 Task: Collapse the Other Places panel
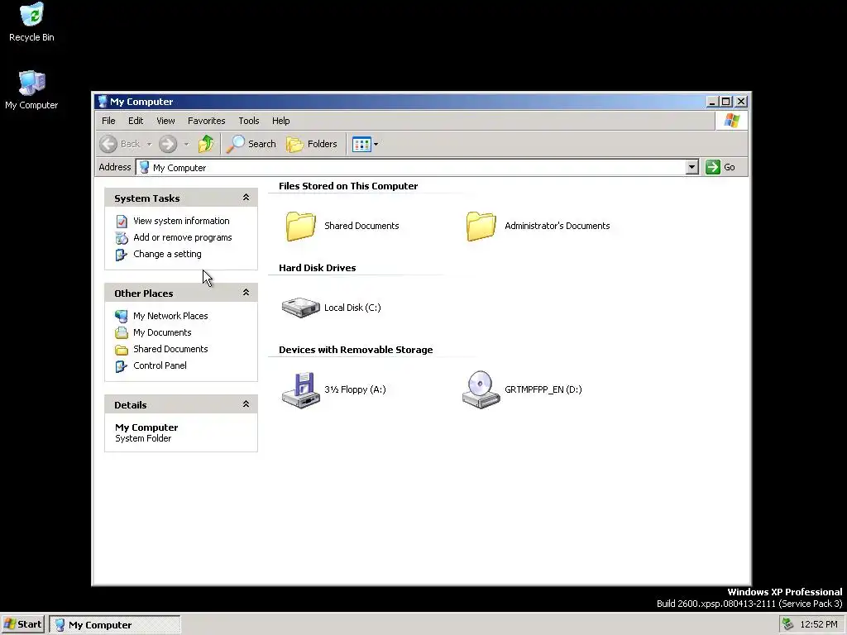246,293
